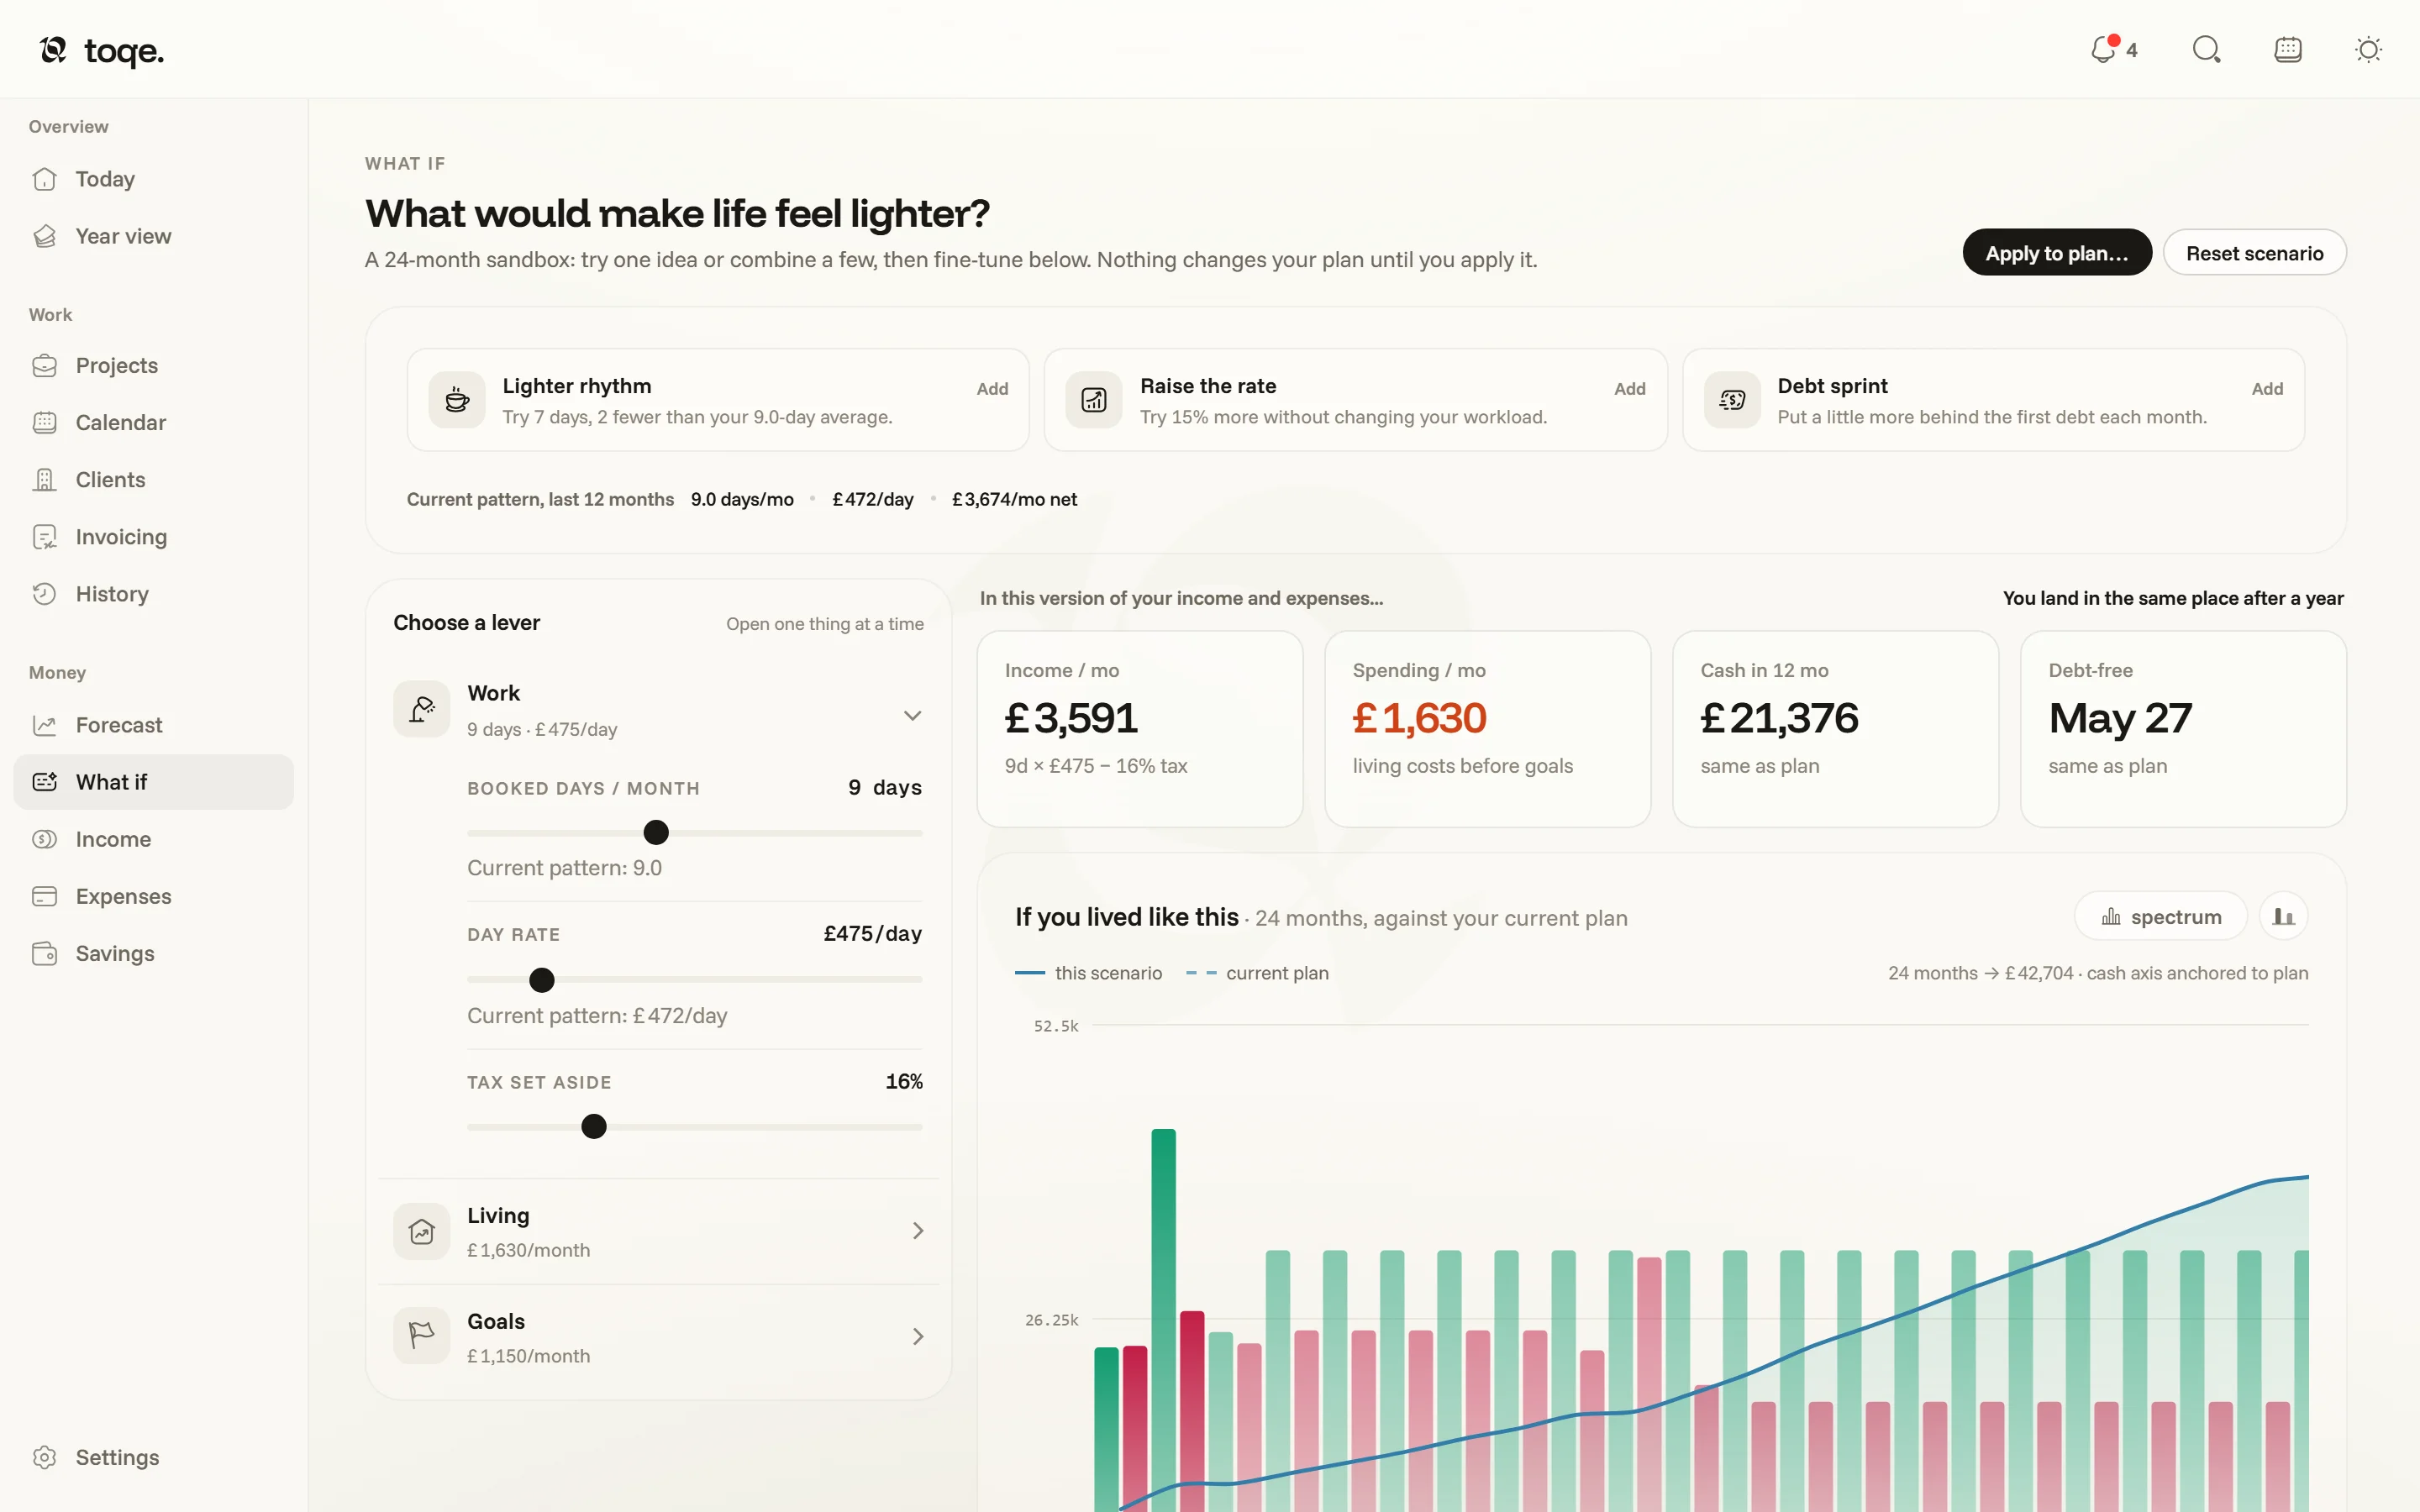
Task: Click Apply to plan button
Action: 2056,253
